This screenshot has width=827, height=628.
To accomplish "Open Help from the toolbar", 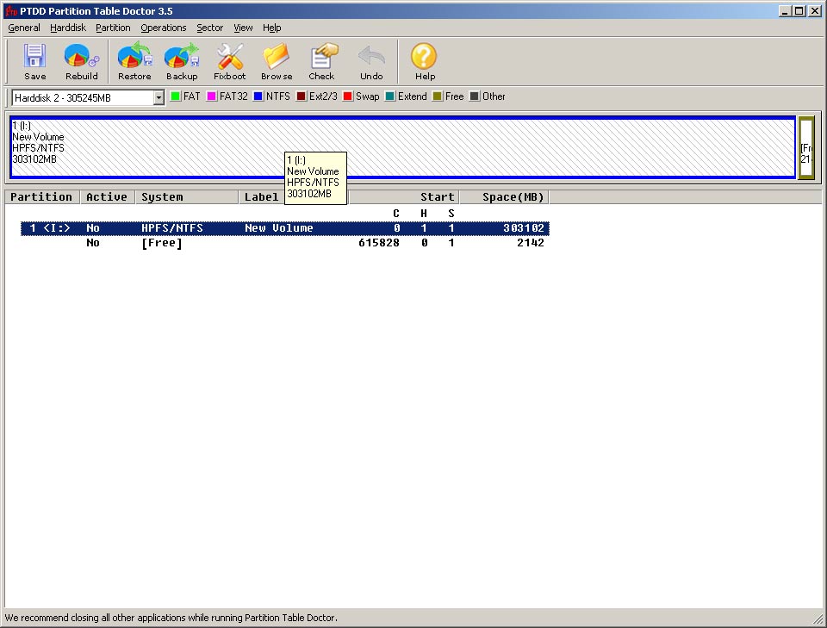I will [x=425, y=62].
